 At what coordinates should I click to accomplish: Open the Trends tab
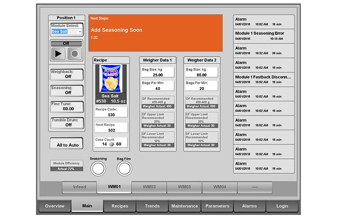tap(152, 206)
